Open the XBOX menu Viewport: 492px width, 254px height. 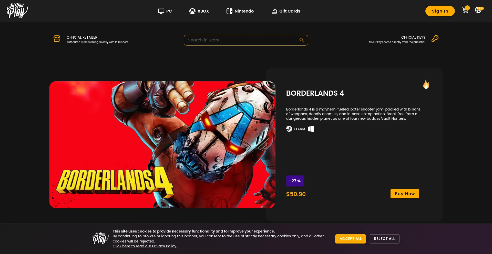coord(199,11)
